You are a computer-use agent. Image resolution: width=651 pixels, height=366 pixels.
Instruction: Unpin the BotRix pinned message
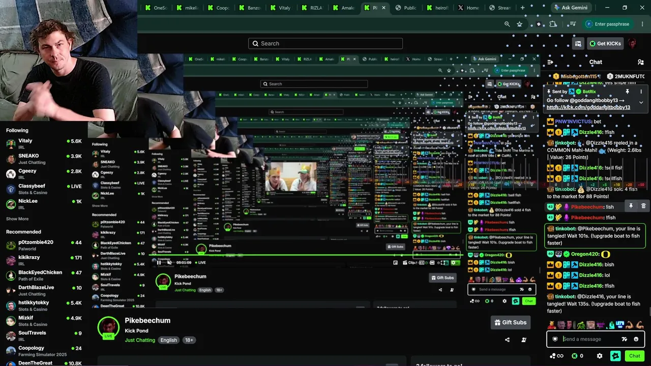tap(627, 91)
